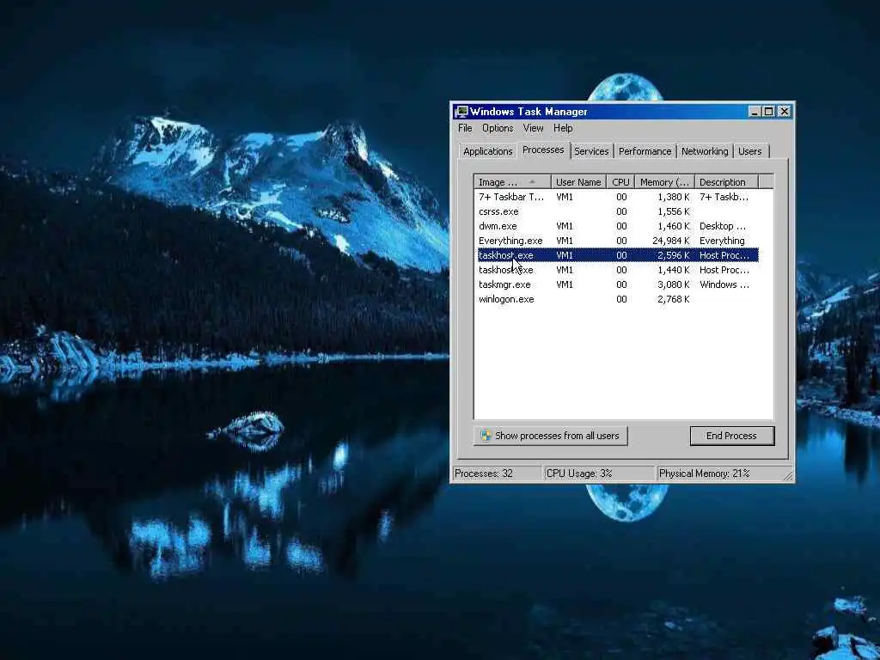
Task: Open the Help menu
Action: pyautogui.click(x=563, y=128)
